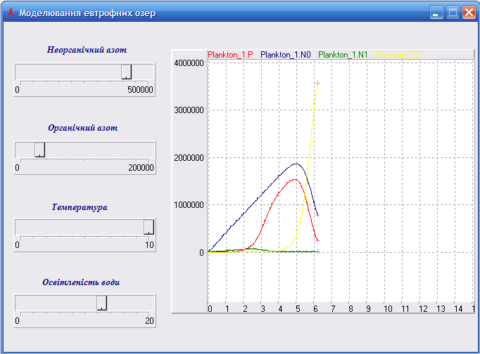Click the Органічний азот heading
Screen dimensions: 480x354
82,128
